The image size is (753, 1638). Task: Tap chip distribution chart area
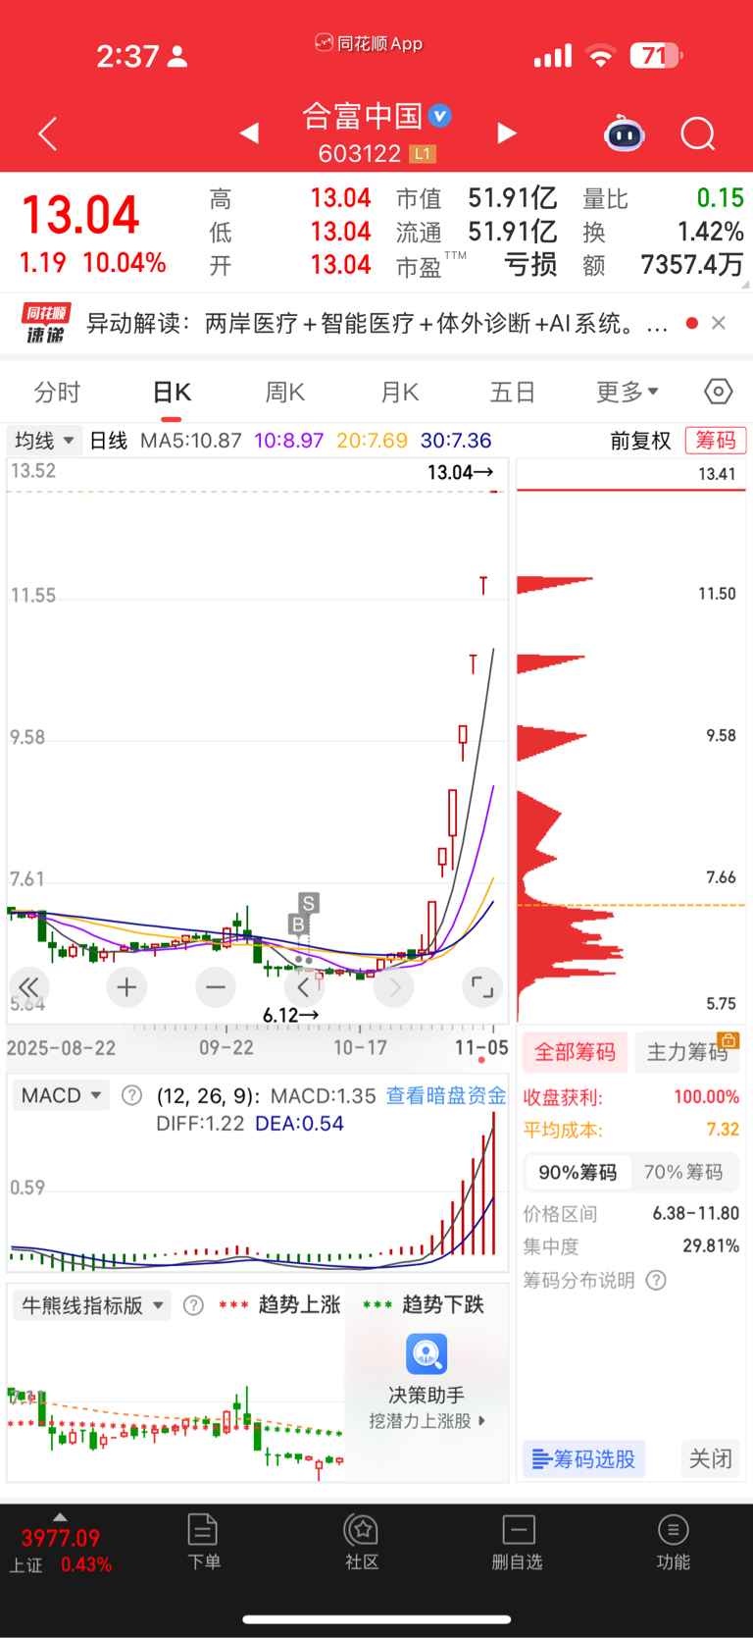(630, 741)
